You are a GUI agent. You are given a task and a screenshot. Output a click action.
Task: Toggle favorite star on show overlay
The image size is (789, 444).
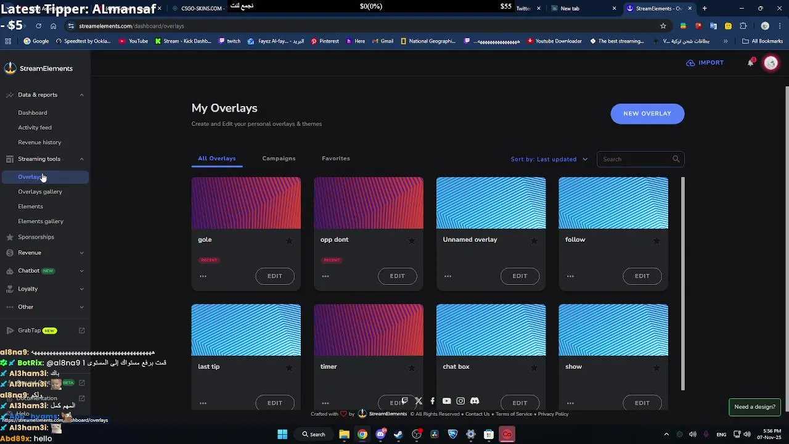tap(656, 368)
